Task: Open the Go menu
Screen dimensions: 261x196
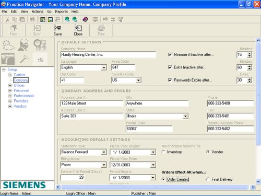Action: coord(49,11)
